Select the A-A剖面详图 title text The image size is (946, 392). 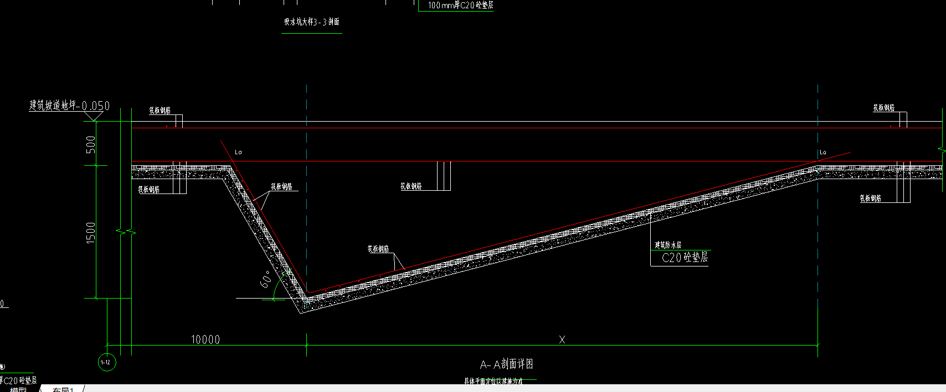click(506, 364)
